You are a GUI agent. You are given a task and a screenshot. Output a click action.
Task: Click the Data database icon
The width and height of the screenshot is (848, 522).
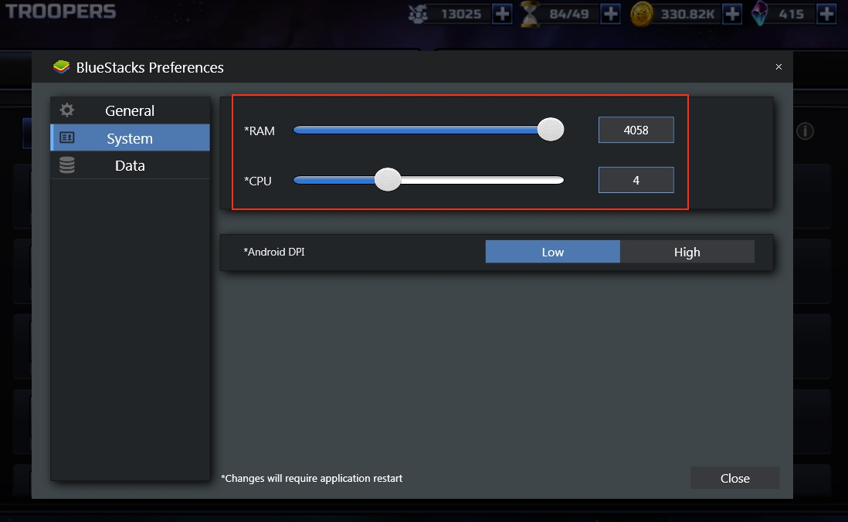pyautogui.click(x=67, y=165)
